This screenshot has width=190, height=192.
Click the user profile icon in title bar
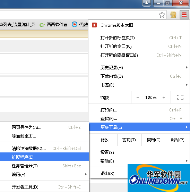pos(147,3)
